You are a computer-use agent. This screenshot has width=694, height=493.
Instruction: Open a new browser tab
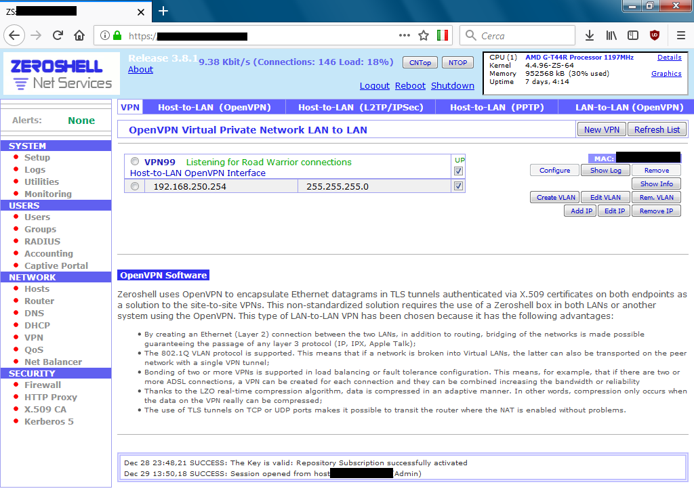(x=163, y=11)
